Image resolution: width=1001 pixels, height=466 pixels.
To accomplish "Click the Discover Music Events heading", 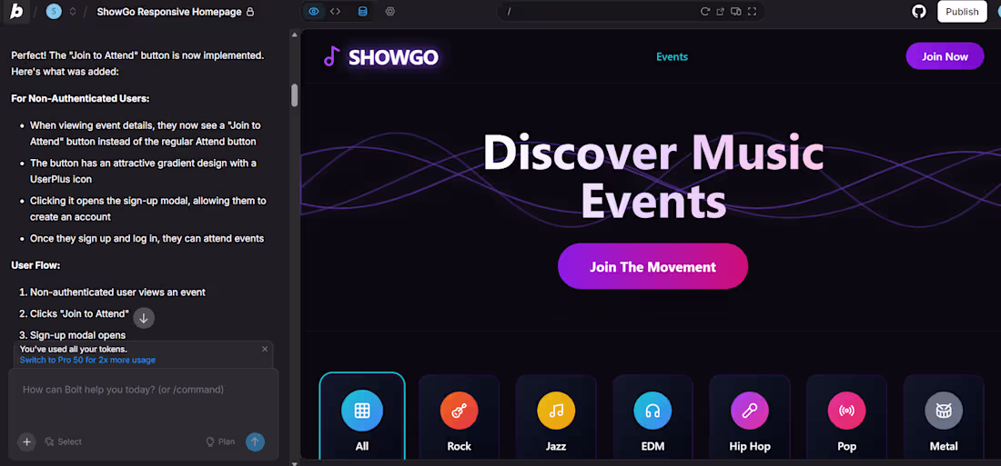I will [652, 176].
